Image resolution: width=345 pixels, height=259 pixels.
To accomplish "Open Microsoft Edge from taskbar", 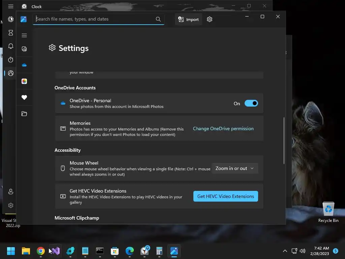I will (x=130, y=251).
